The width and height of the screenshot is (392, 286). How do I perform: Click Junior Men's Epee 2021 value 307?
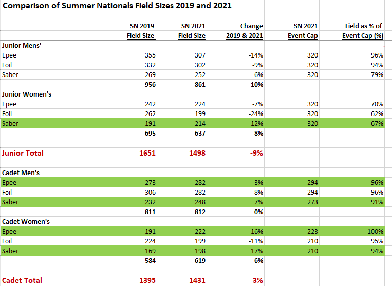point(200,55)
